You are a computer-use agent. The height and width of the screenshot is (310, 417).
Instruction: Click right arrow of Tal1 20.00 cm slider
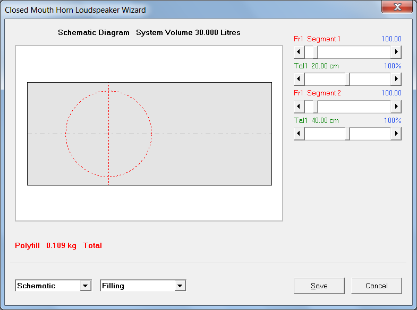point(396,79)
